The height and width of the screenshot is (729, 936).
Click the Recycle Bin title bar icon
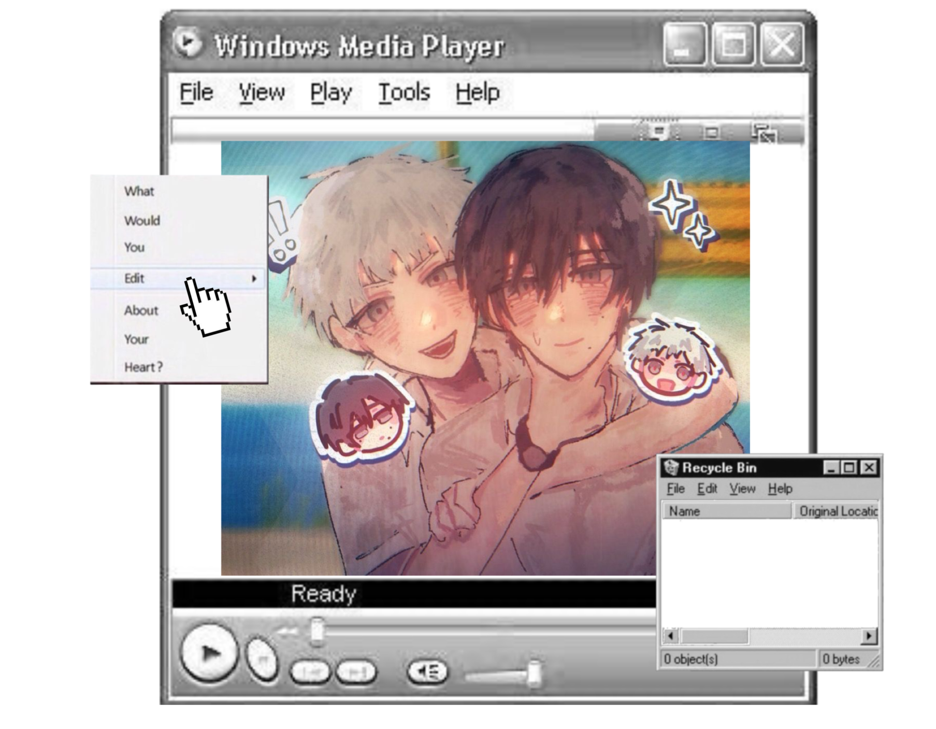(671, 467)
